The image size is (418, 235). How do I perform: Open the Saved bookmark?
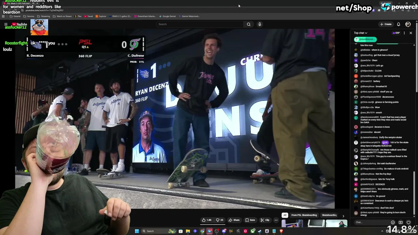coord(88,16)
